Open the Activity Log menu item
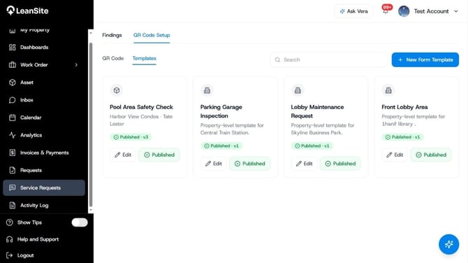The height and width of the screenshot is (263, 468). point(44,206)
